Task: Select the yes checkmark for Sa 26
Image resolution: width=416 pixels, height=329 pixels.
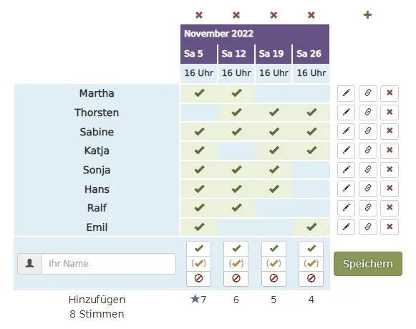Action: click(x=311, y=249)
